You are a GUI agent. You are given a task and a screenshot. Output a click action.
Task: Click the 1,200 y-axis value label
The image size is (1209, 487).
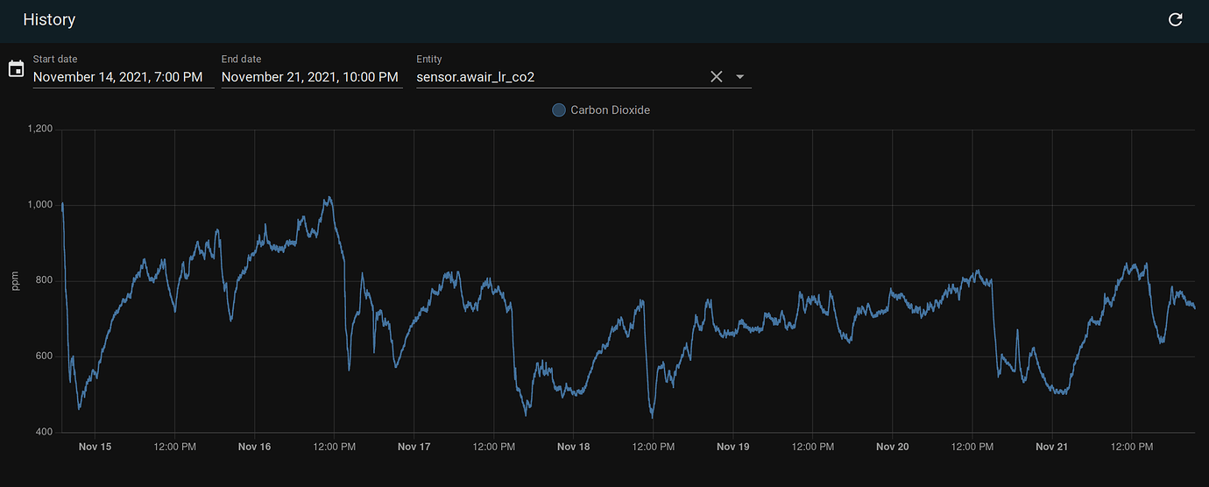click(40, 130)
